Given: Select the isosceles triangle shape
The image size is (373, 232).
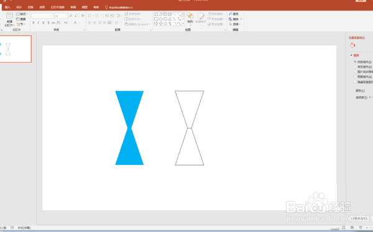Looking at the screenshot, I should tap(170, 19).
